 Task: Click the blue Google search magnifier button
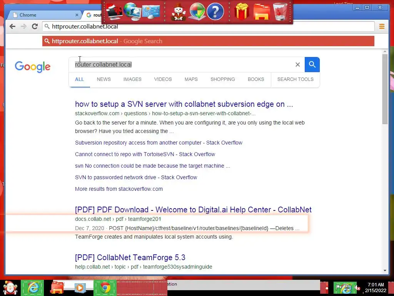pos(312,65)
